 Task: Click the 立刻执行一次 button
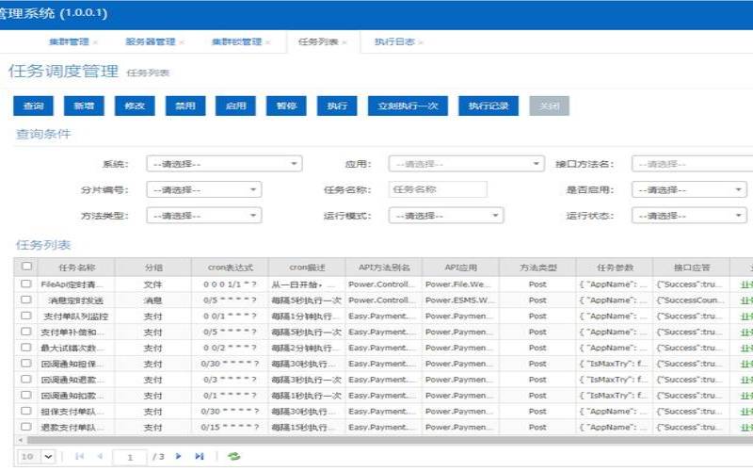(408, 106)
